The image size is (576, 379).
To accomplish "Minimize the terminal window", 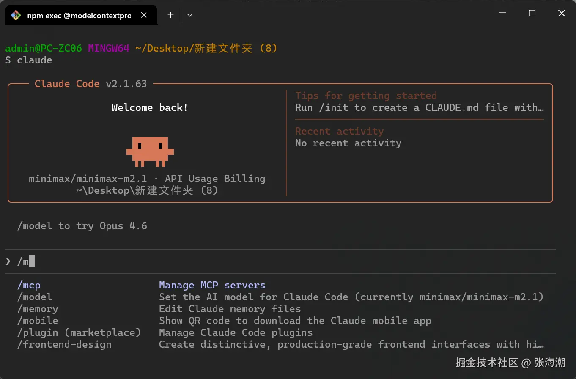I will click(x=503, y=13).
